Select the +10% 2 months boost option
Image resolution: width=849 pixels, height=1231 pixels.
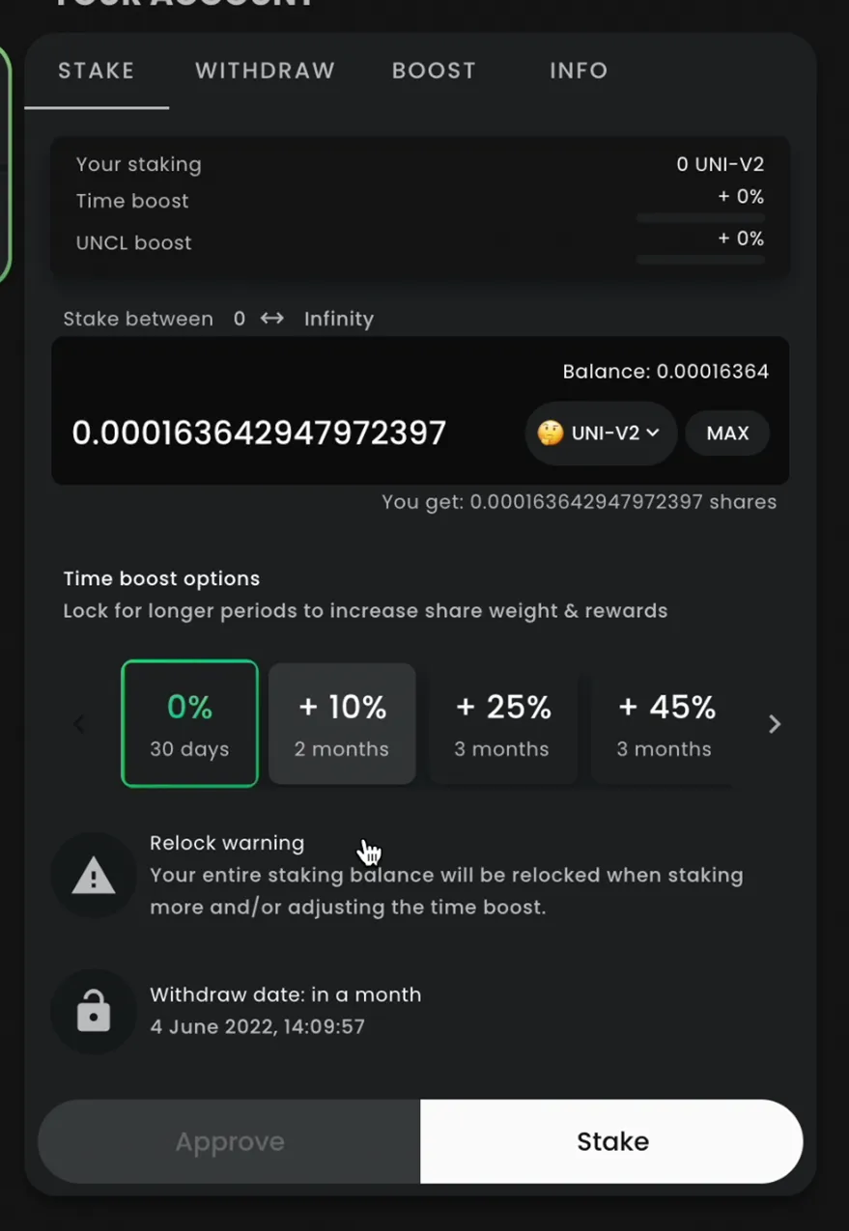tap(342, 723)
